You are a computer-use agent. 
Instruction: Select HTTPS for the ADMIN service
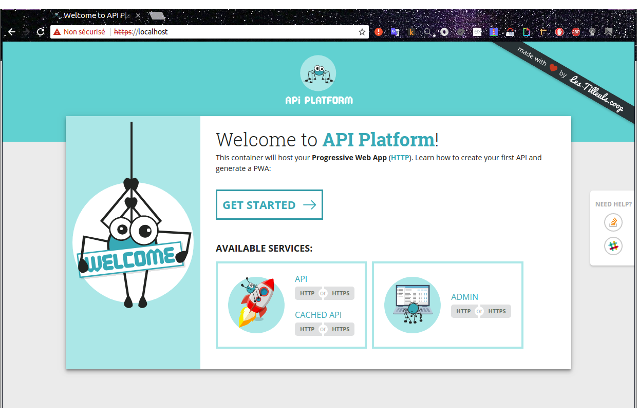click(x=497, y=311)
